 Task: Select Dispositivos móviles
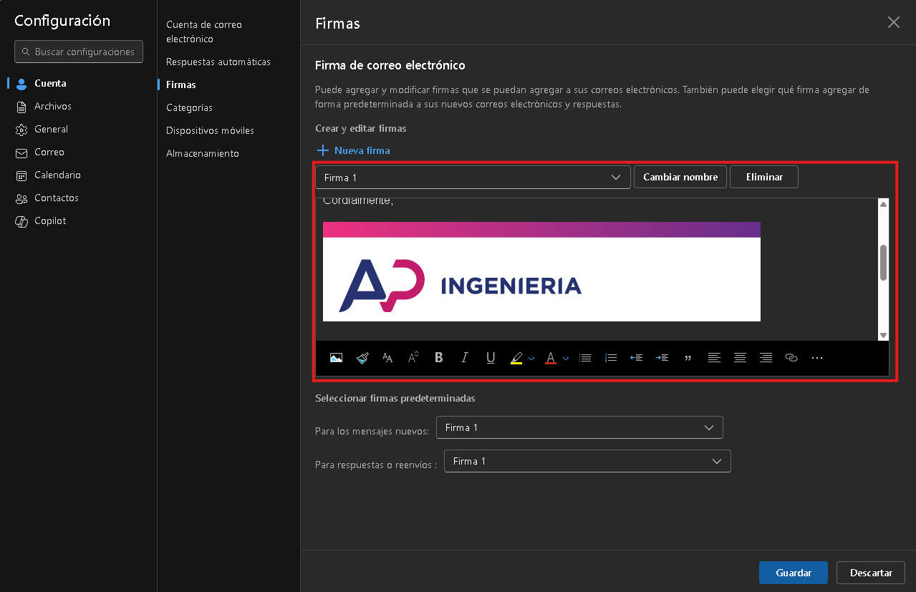point(210,131)
